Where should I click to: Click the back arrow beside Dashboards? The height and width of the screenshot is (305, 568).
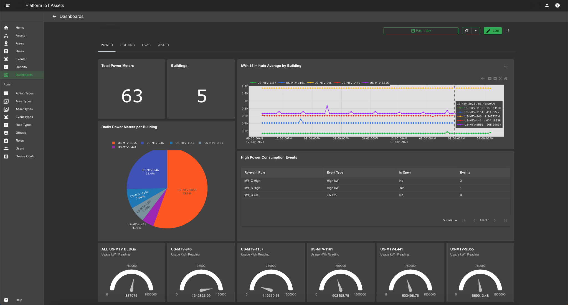tap(54, 16)
